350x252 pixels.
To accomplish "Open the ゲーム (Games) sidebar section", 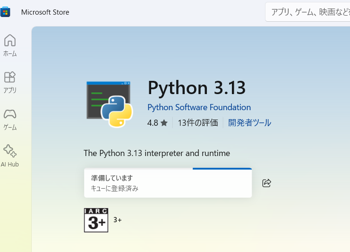I will [10, 120].
